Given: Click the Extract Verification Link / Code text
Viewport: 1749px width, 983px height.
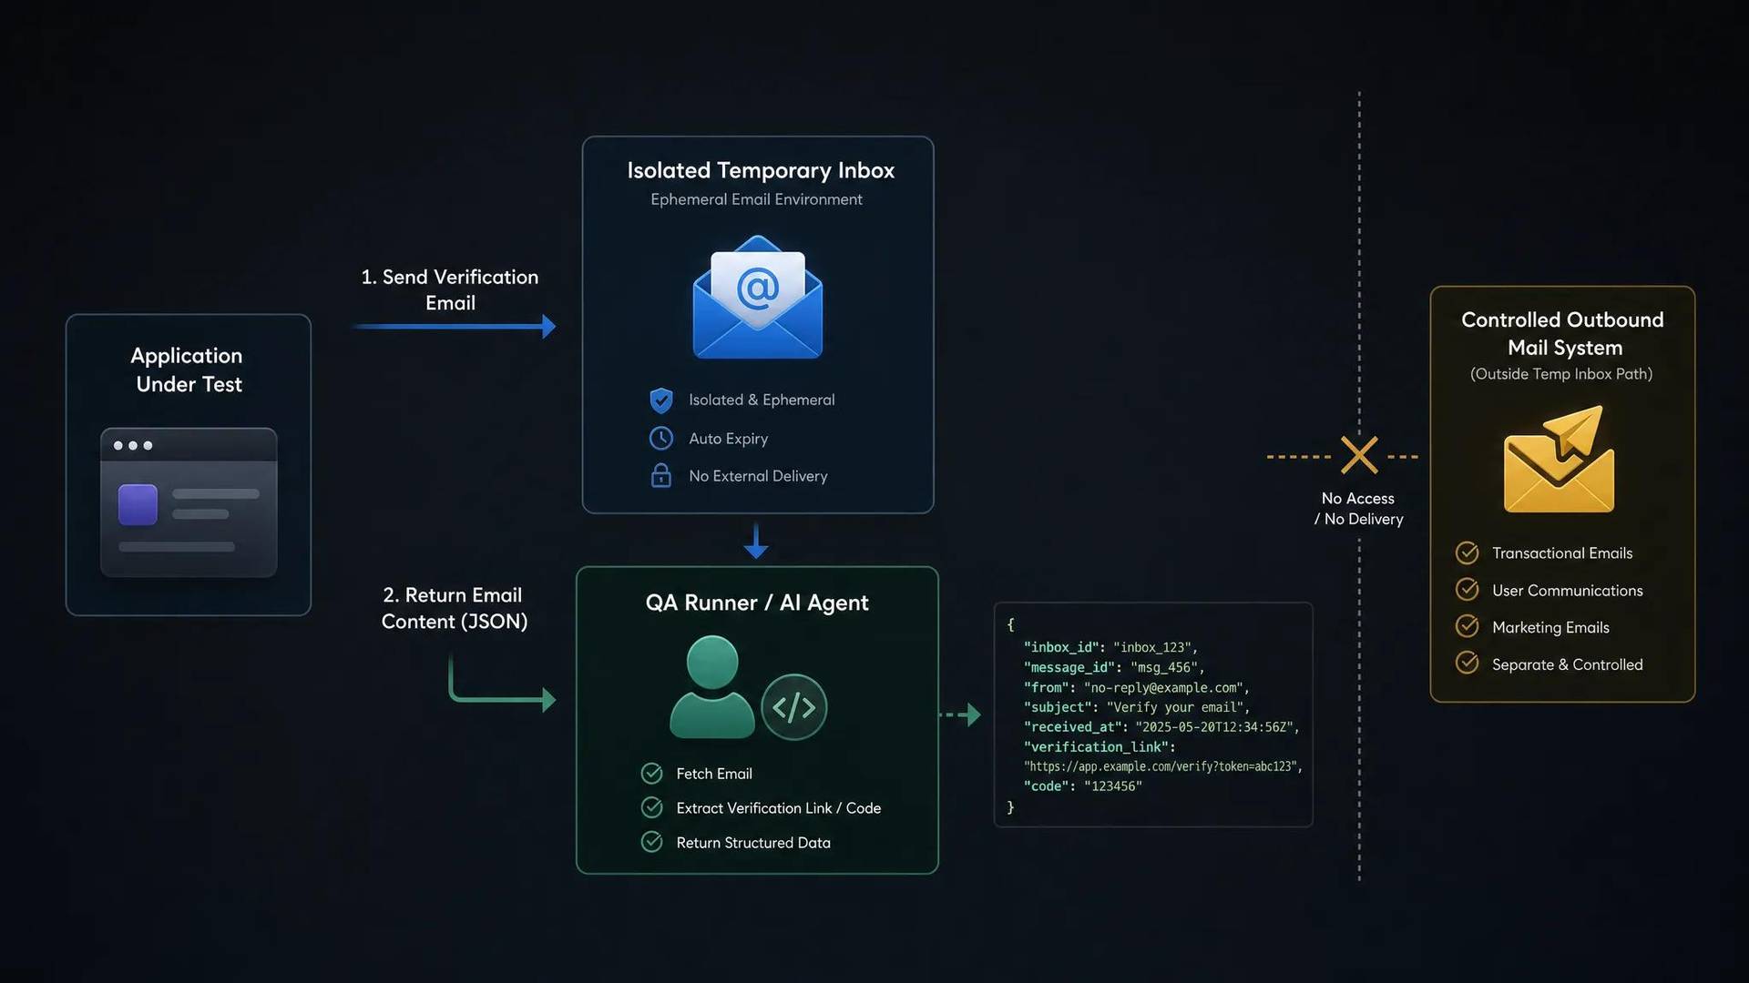Looking at the screenshot, I should point(779,808).
